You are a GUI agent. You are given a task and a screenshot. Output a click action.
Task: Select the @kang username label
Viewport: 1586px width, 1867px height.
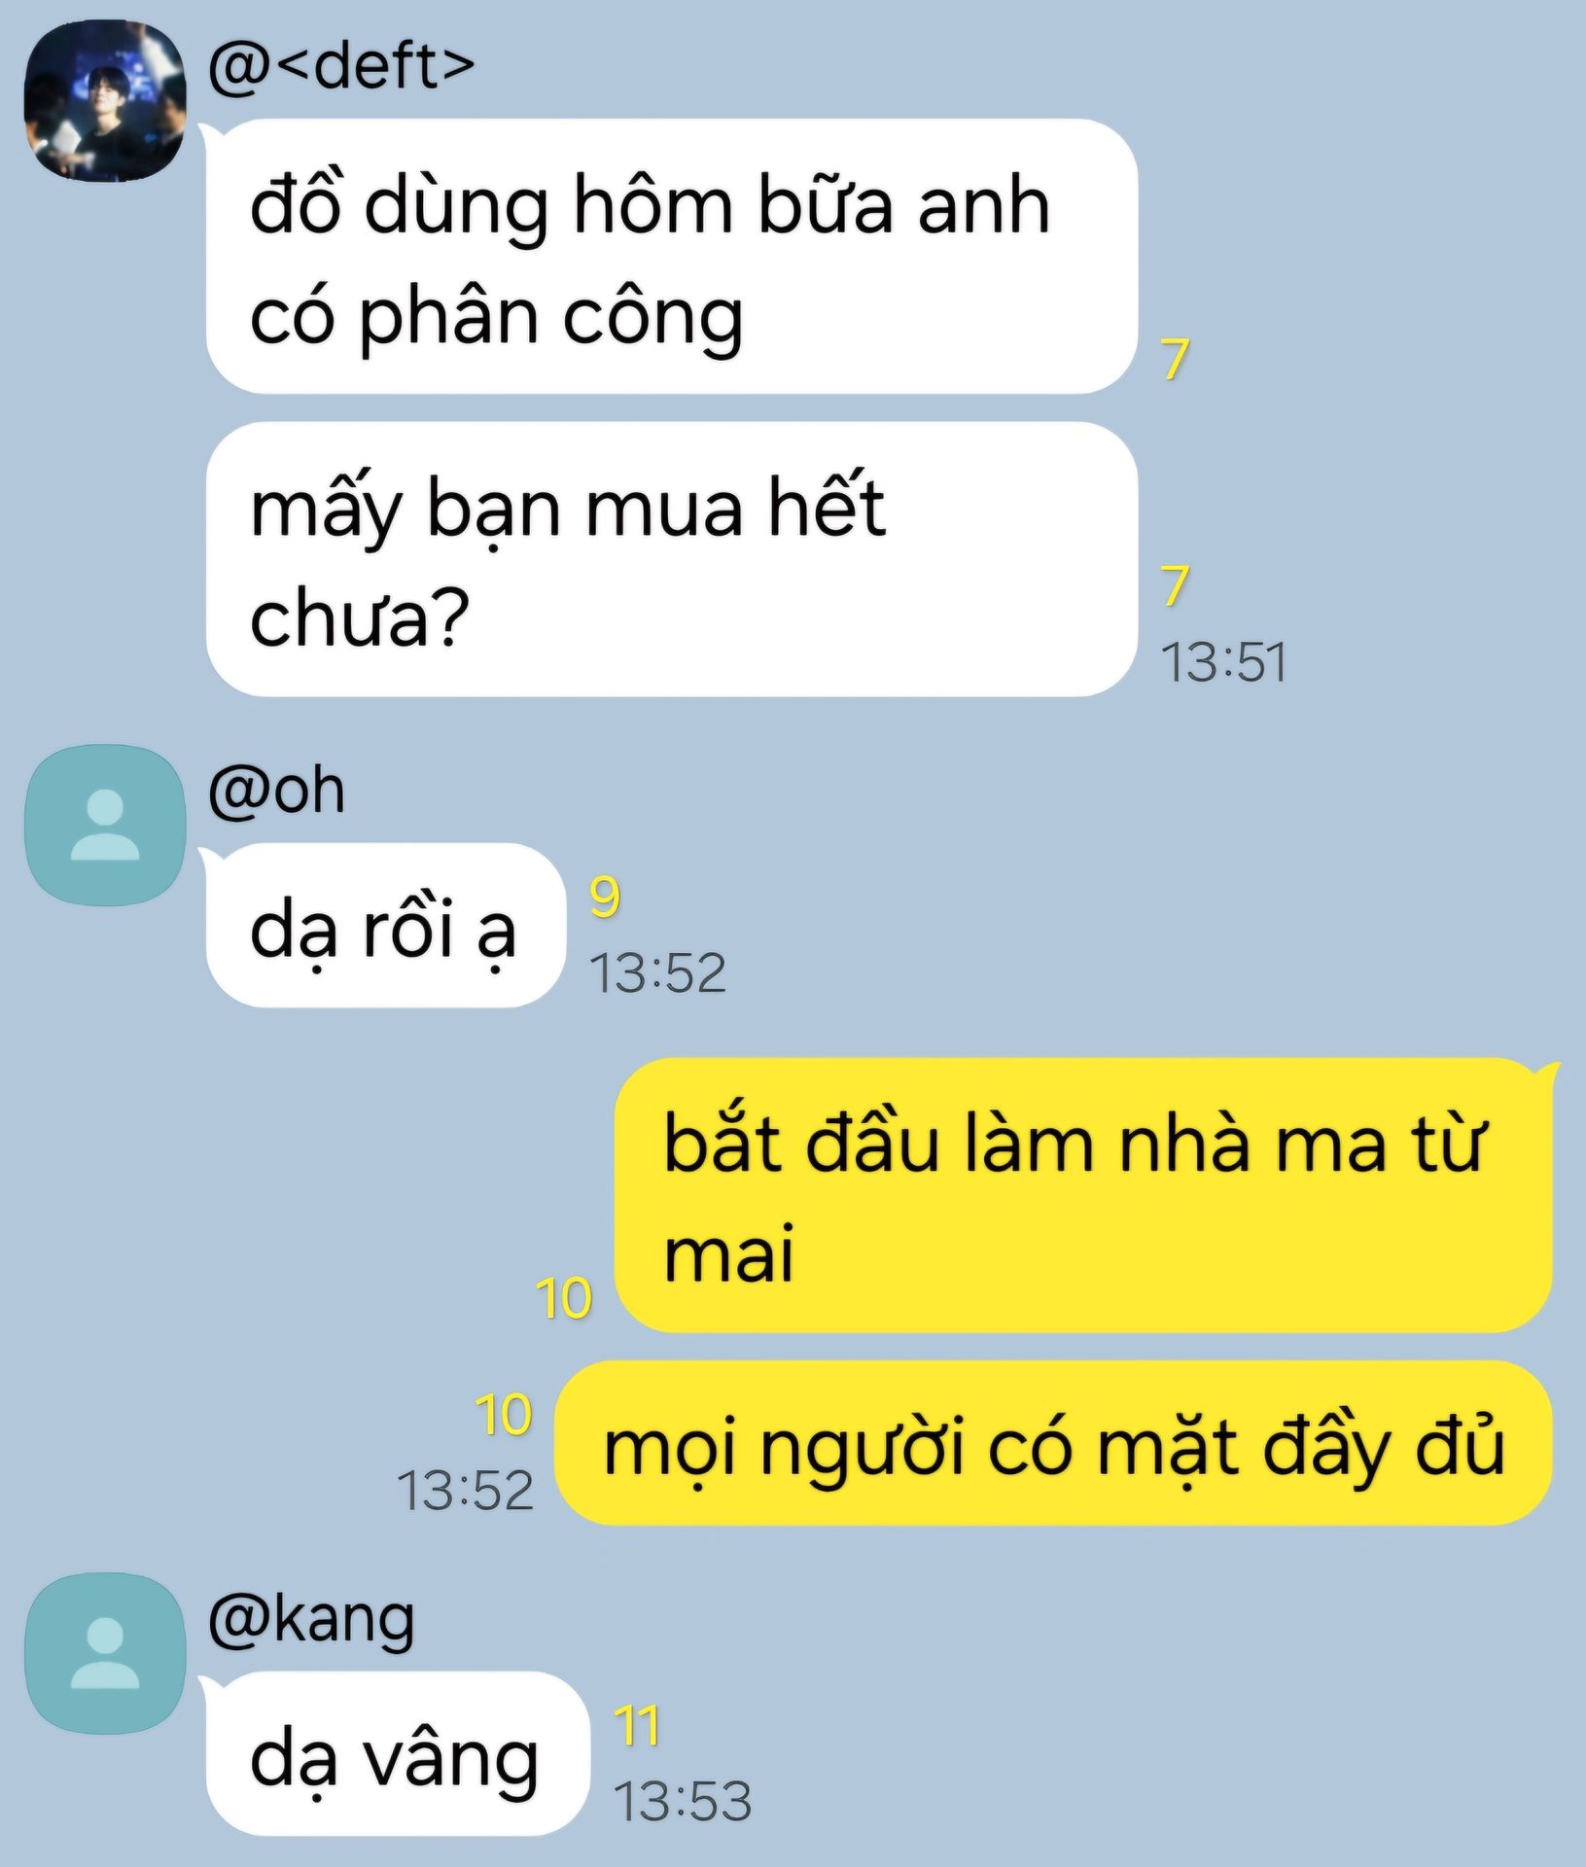(x=311, y=1621)
